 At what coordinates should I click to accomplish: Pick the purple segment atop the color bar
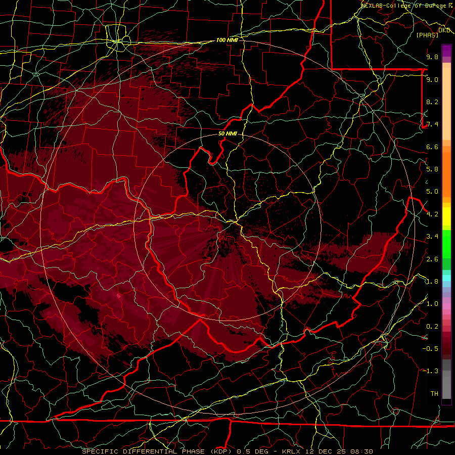coord(446,51)
